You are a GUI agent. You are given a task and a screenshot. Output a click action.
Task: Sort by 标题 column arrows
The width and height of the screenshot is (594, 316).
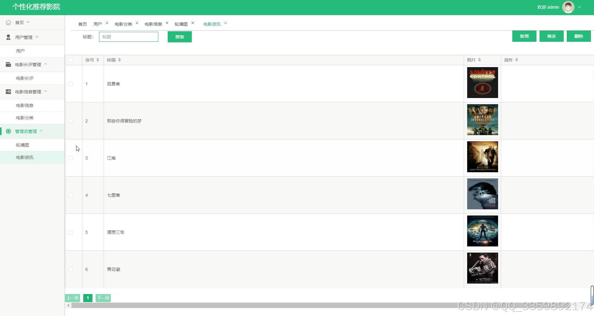(x=119, y=60)
